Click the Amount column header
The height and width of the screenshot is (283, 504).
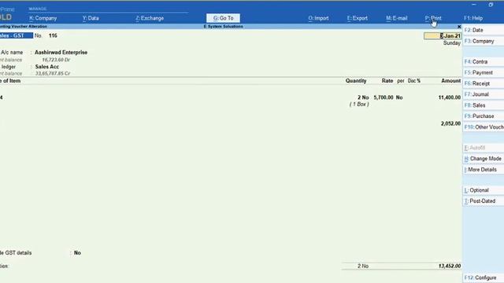450,81
